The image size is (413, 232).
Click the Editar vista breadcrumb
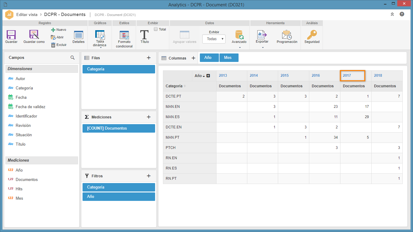pos(27,14)
